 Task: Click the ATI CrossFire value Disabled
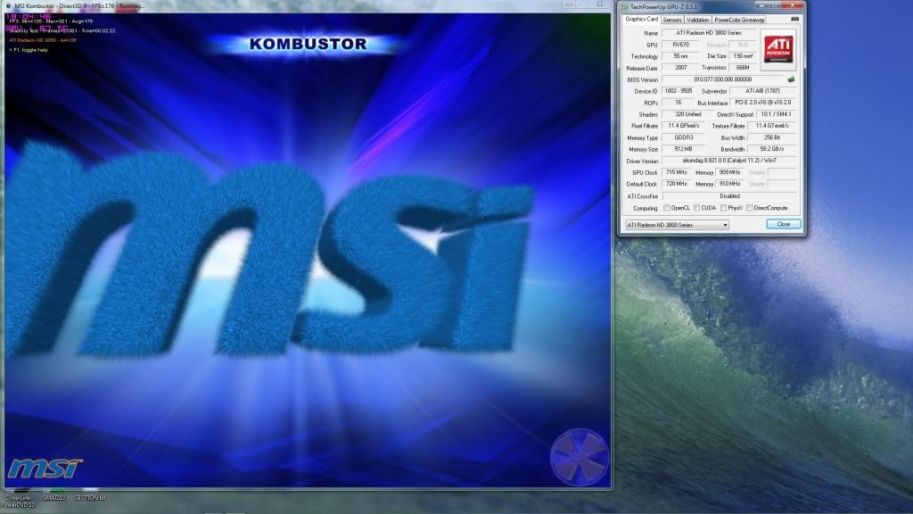pyautogui.click(x=729, y=196)
